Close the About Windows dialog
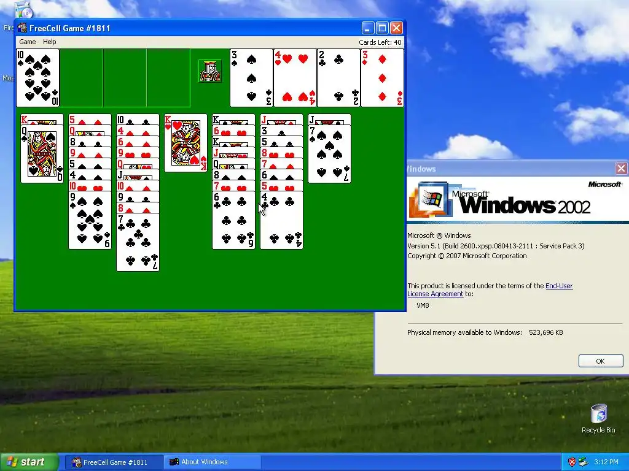629x471 pixels. [621, 169]
